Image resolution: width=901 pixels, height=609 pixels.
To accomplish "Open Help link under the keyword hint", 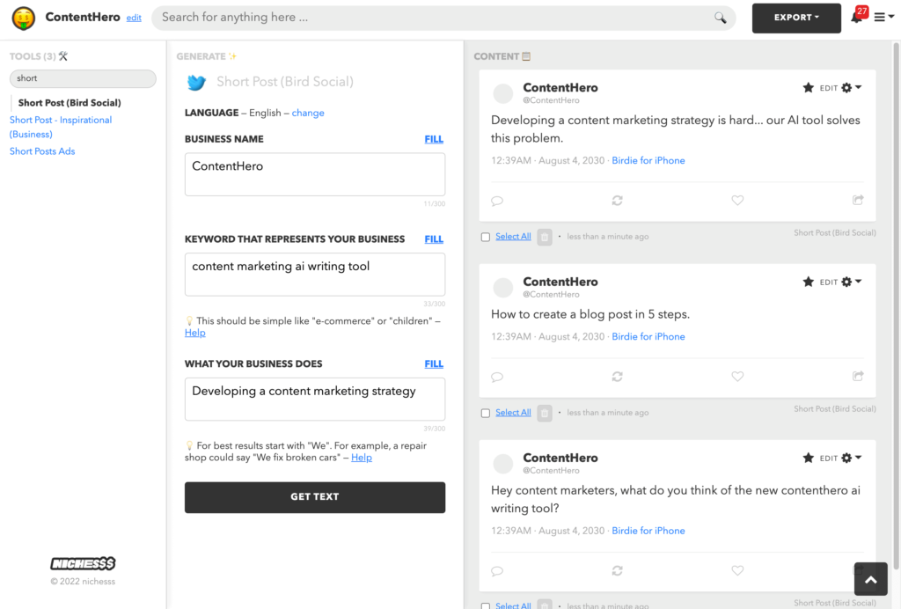I will (x=194, y=334).
